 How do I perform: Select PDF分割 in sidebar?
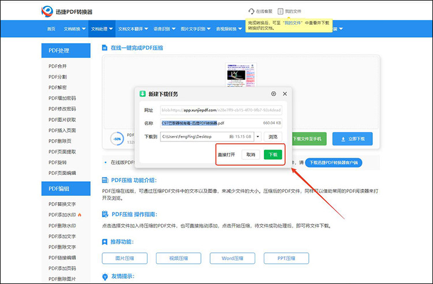58,77
